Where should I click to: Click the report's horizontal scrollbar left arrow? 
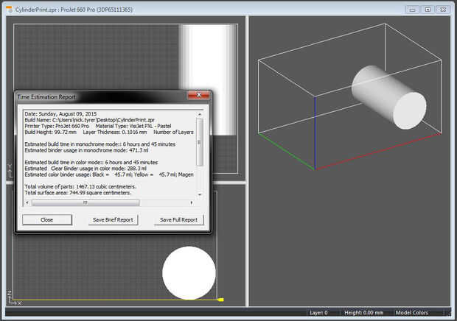click(x=27, y=202)
